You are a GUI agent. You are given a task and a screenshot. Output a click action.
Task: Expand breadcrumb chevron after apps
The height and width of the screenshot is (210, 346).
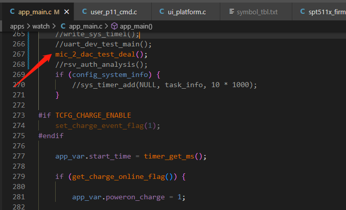(29, 27)
